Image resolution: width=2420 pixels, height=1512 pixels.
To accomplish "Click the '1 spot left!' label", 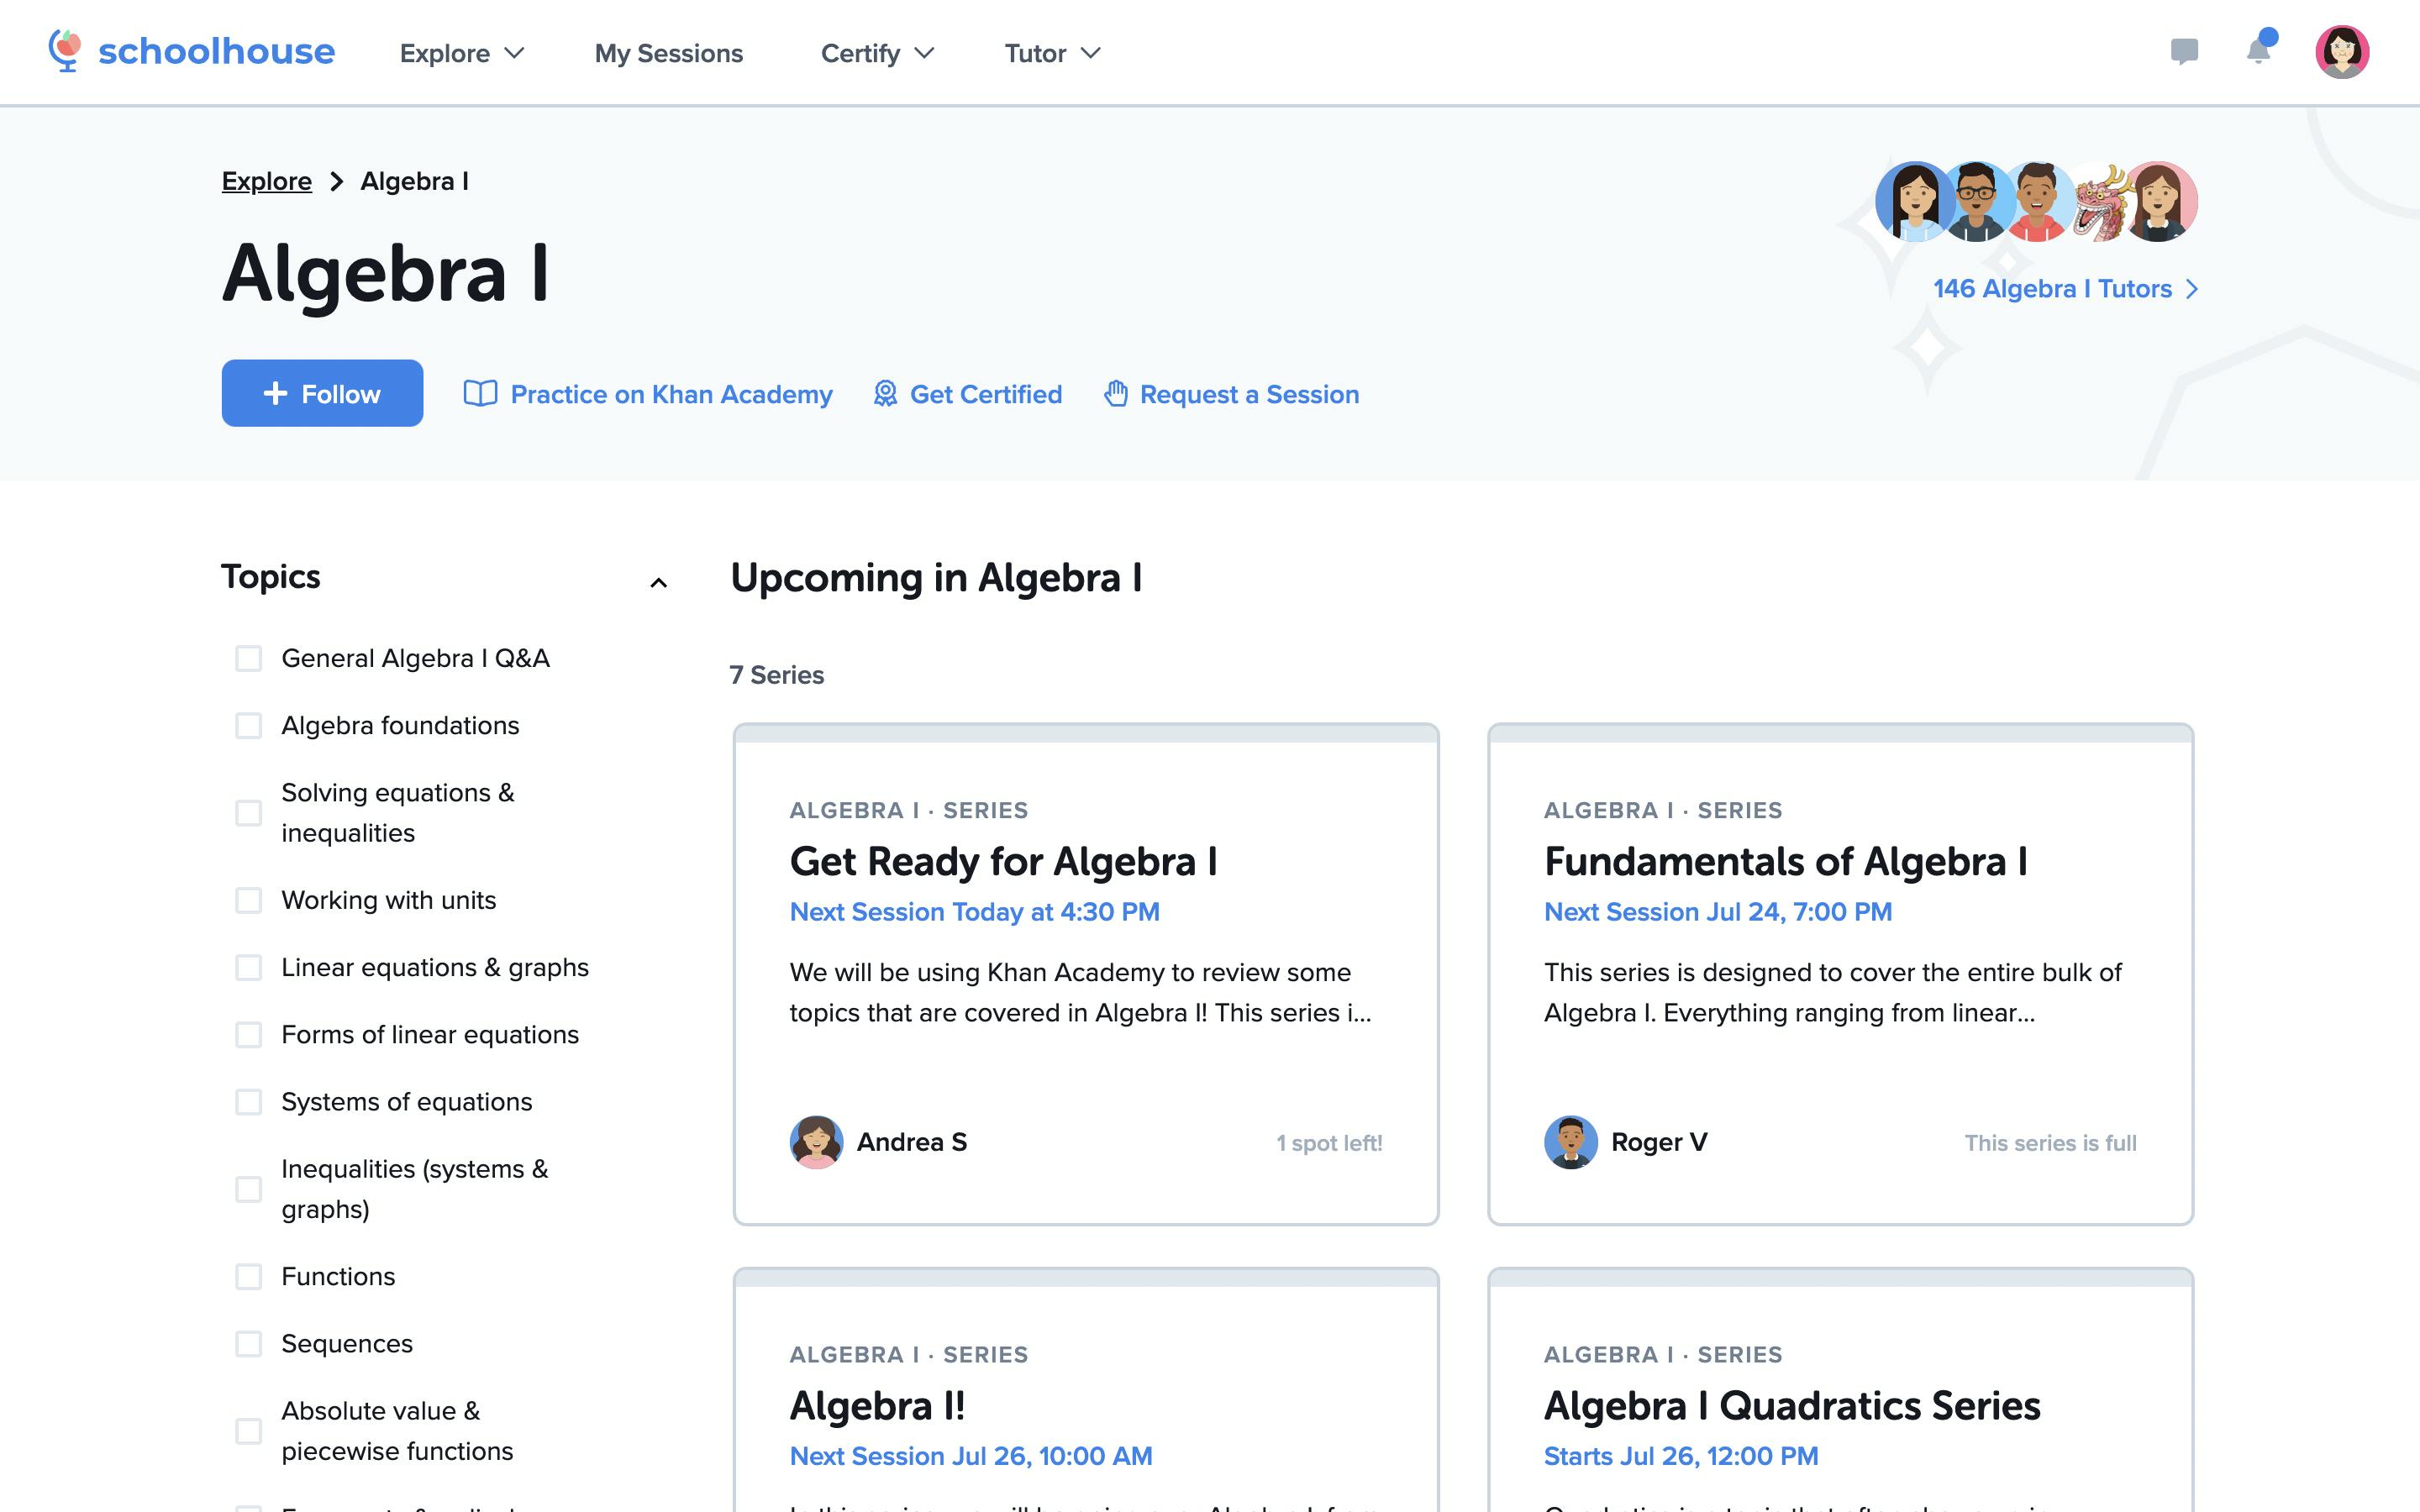I will coord(1329,1143).
